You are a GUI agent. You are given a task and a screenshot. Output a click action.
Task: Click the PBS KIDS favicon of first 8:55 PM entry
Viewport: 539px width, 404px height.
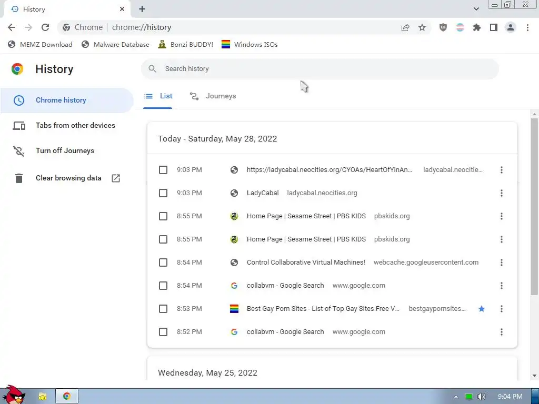(x=234, y=216)
